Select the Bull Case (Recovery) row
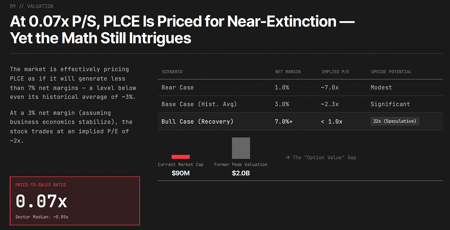 pos(300,121)
